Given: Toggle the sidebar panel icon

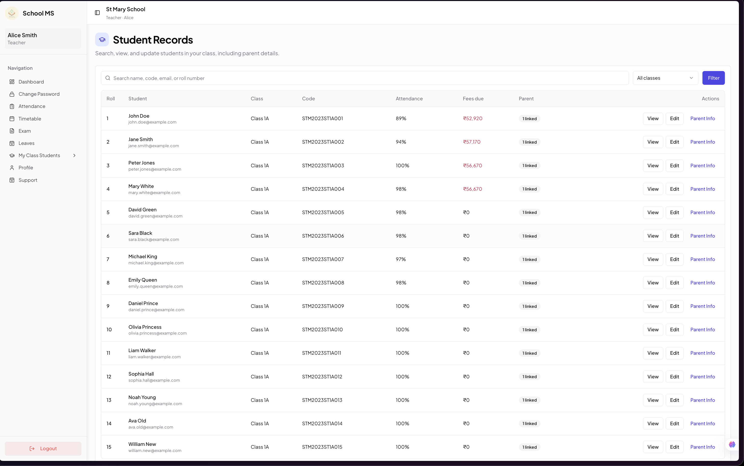Looking at the screenshot, I should tap(97, 13).
